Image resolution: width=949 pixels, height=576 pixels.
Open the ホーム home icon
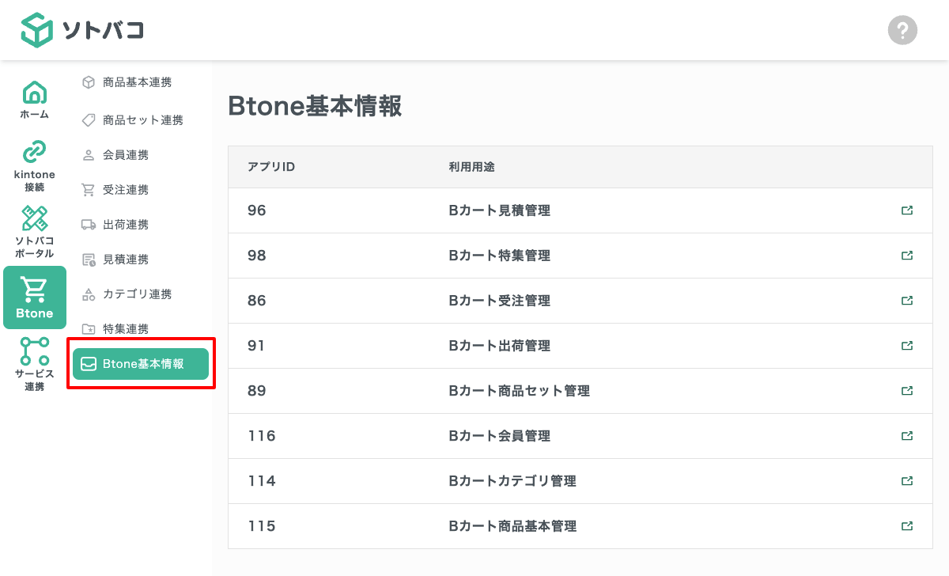click(x=35, y=93)
